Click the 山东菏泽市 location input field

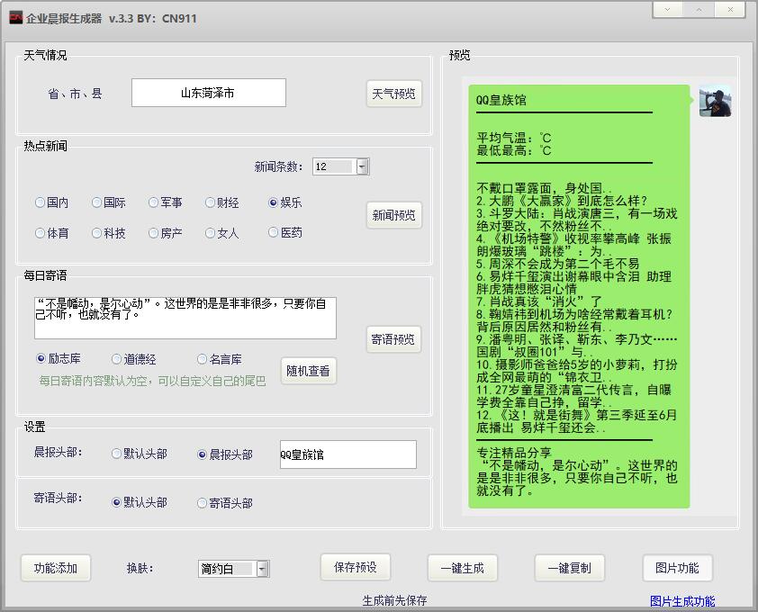click(x=208, y=92)
